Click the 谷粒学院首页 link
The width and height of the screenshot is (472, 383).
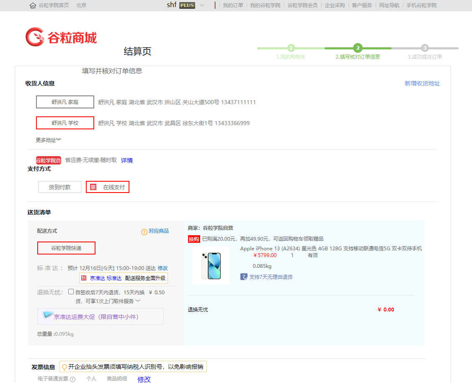coord(54,5)
